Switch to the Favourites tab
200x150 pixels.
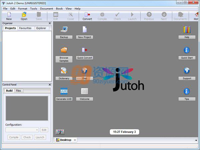tap(25, 28)
